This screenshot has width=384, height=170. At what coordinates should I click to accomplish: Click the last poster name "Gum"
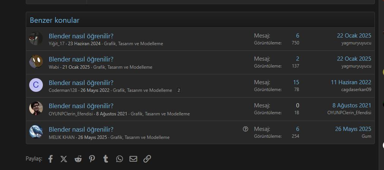coord(367,136)
